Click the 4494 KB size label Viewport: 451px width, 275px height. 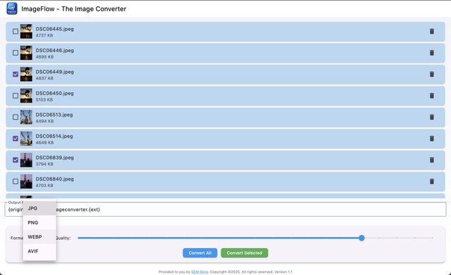tap(44, 121)
